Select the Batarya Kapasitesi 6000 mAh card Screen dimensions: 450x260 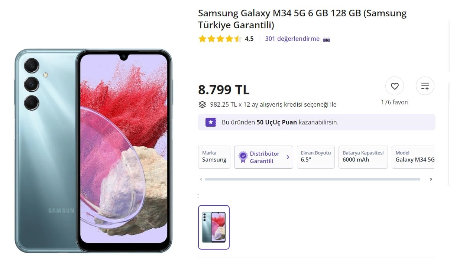tap(363, 157)
